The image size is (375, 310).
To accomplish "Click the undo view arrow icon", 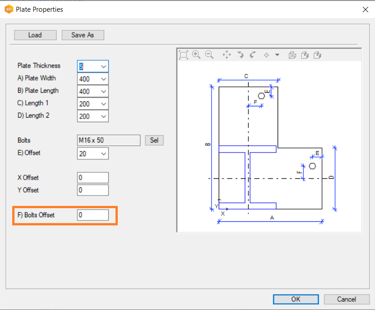I will pos(240,55).
